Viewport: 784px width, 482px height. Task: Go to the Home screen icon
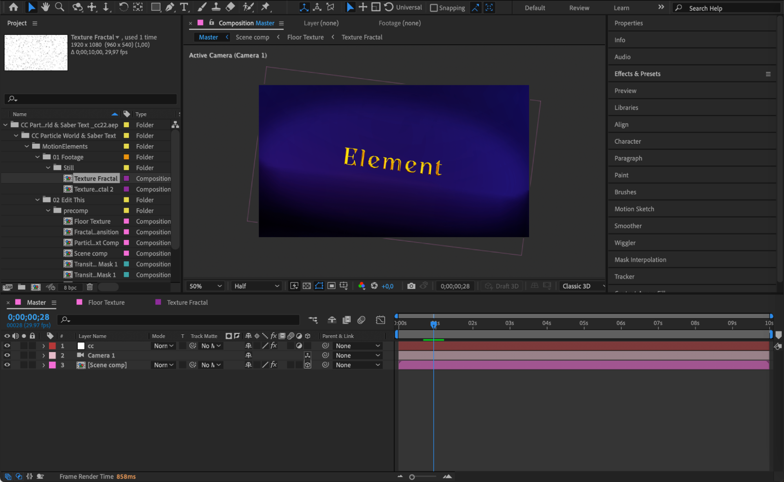[13, 7]
